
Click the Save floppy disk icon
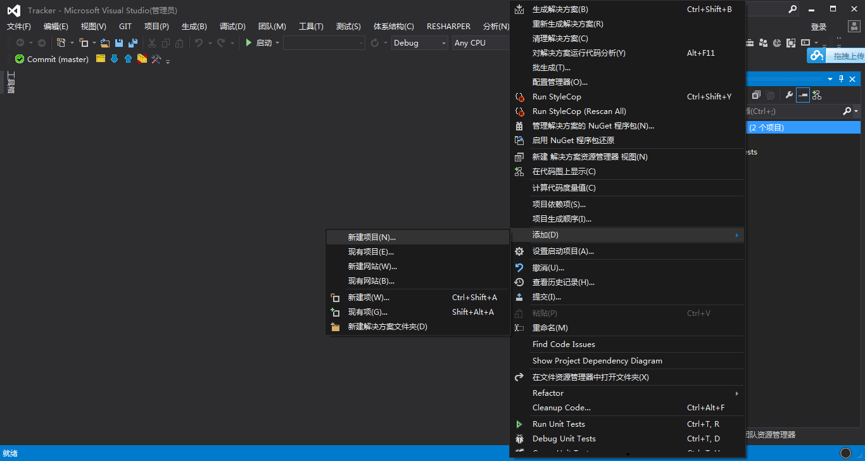point(118,42)
